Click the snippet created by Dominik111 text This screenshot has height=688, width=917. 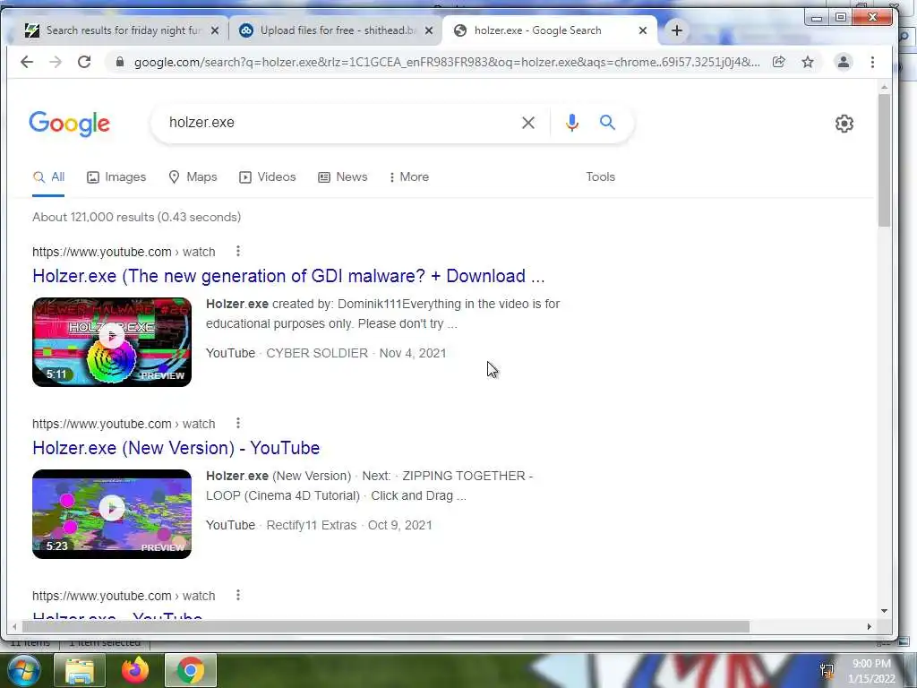coord(383,314)
